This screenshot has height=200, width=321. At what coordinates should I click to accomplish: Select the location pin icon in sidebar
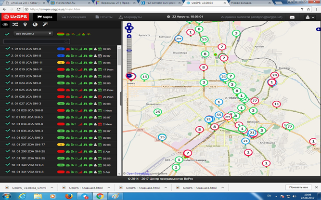click(25, 24)
